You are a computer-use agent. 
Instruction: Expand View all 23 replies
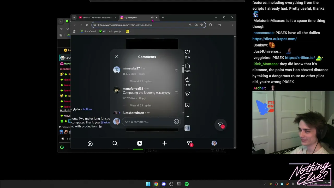141,81
